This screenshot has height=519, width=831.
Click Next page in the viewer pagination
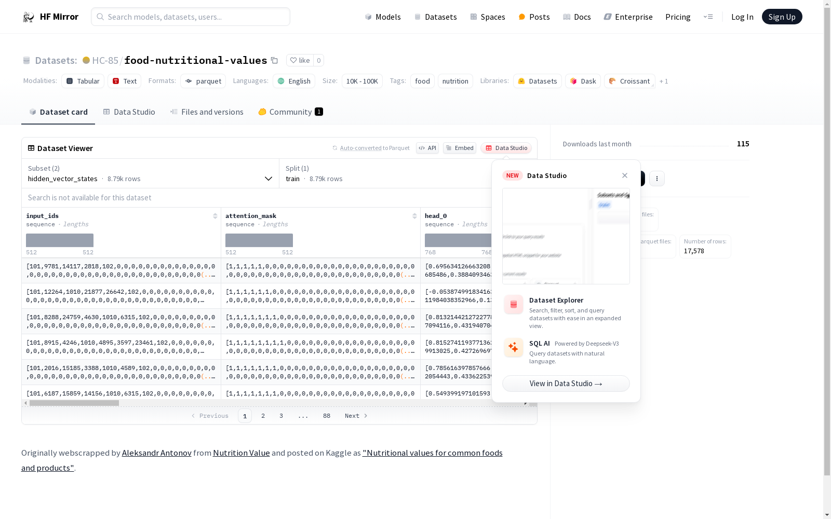(x=356, y=416)
